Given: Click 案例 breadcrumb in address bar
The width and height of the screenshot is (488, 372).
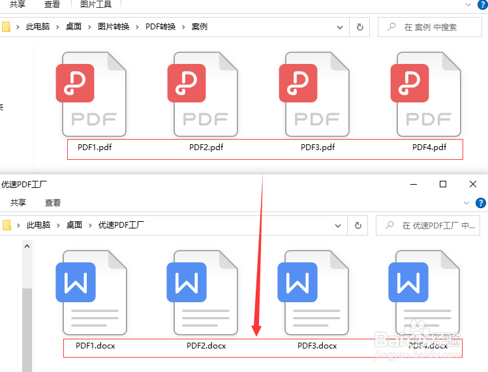Looking at the screenshot, I should pyautogui.click(x=200, y=27).
